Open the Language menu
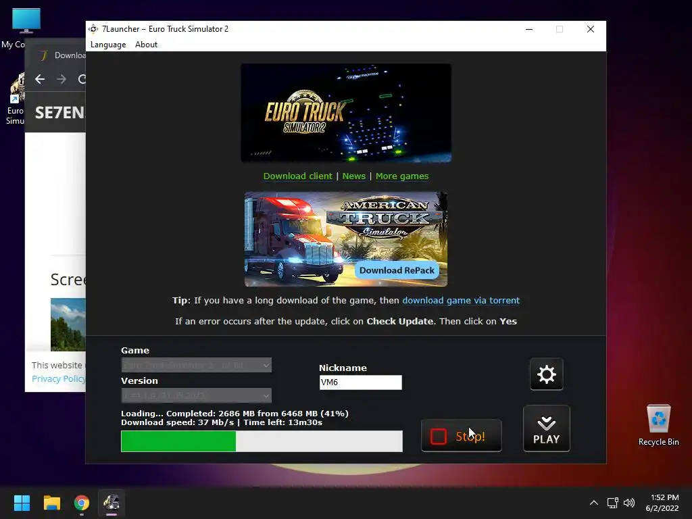 click(x=108, y=45)
